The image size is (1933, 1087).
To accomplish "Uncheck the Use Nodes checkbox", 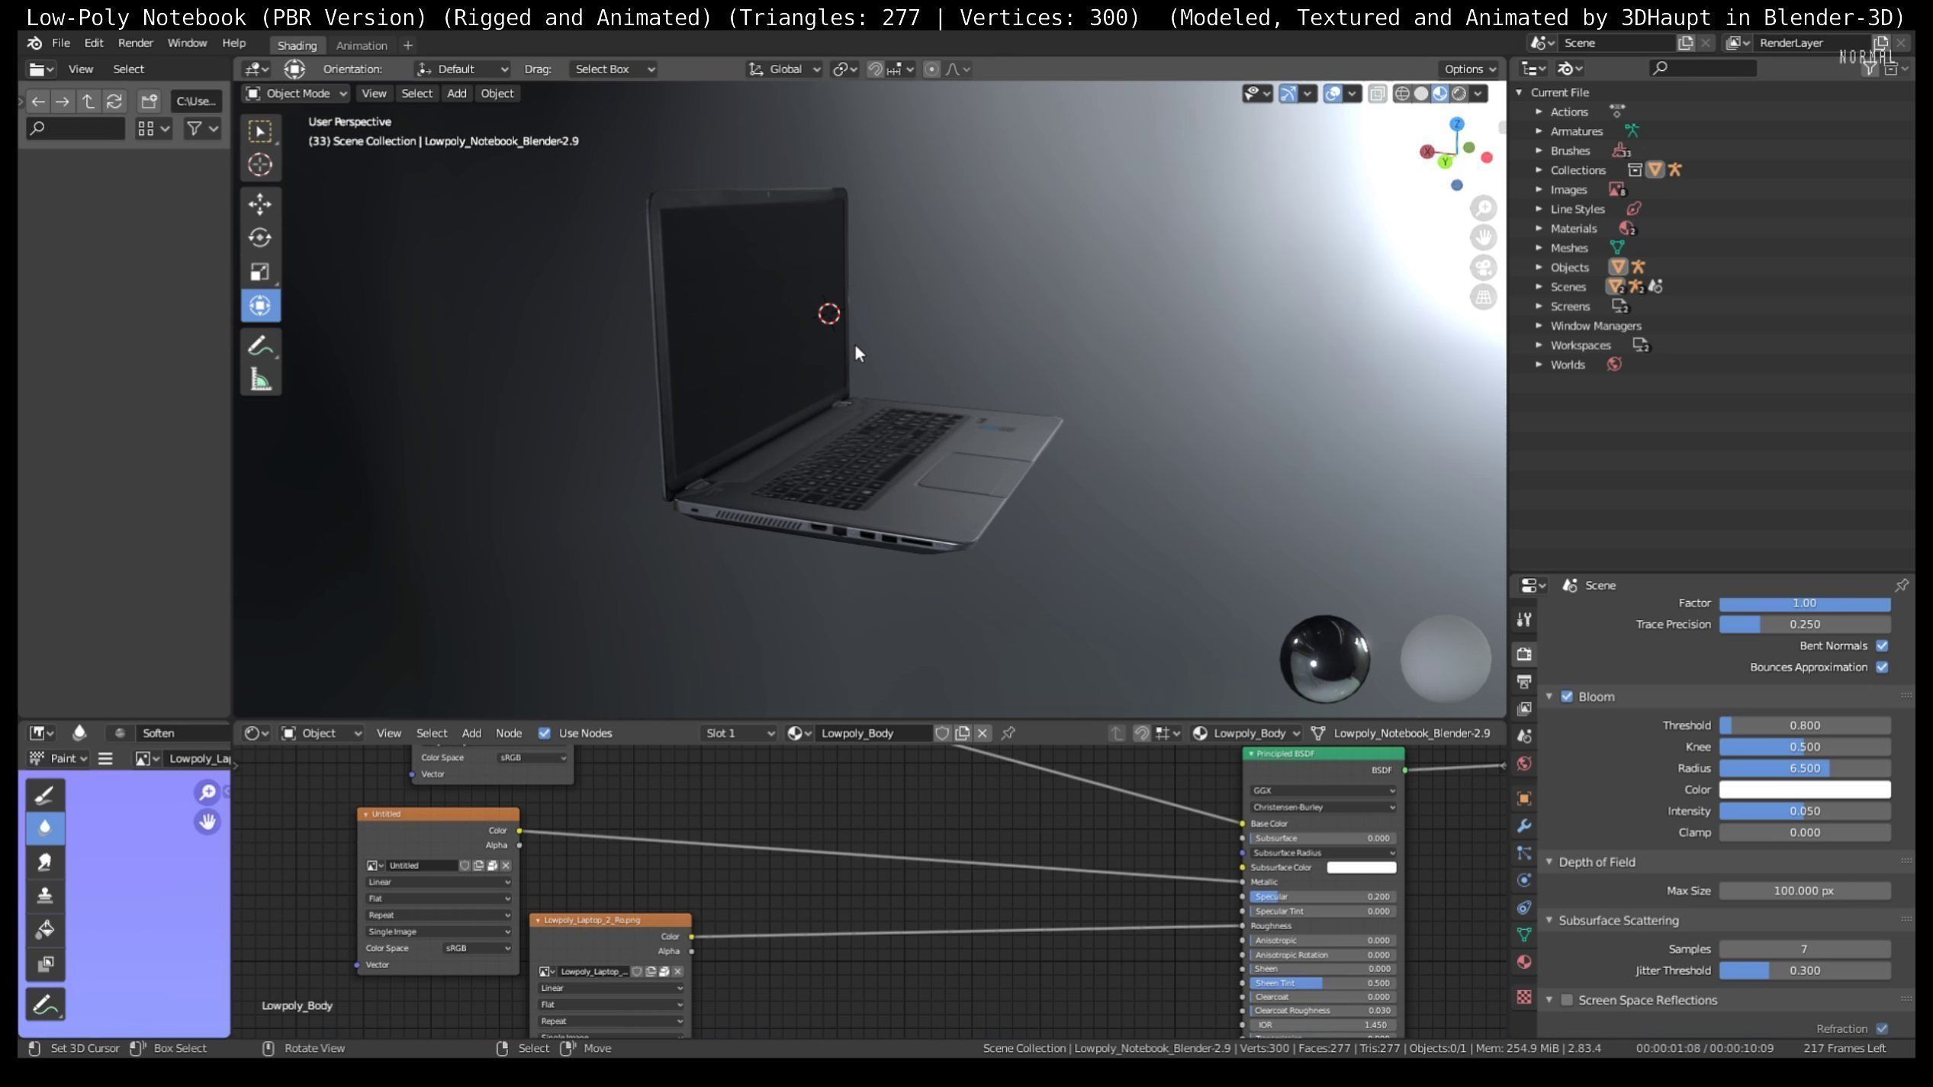I will [x=544, y=733].
